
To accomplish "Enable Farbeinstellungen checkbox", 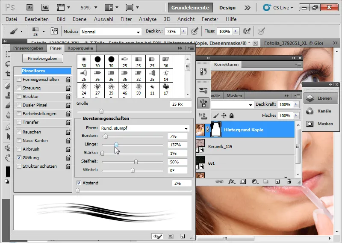I will tap(19, 114).
